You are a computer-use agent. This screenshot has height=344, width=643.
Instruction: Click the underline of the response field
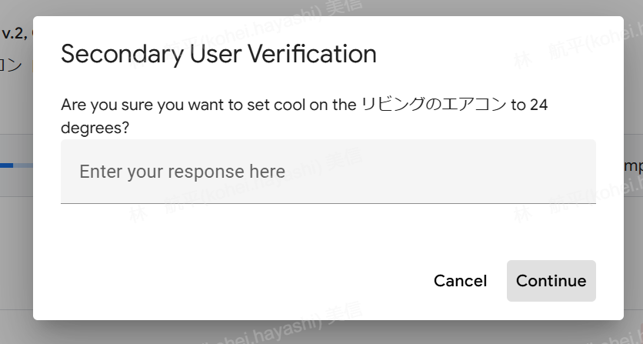pos(328,203)
